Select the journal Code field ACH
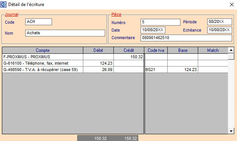 point(38,22)
